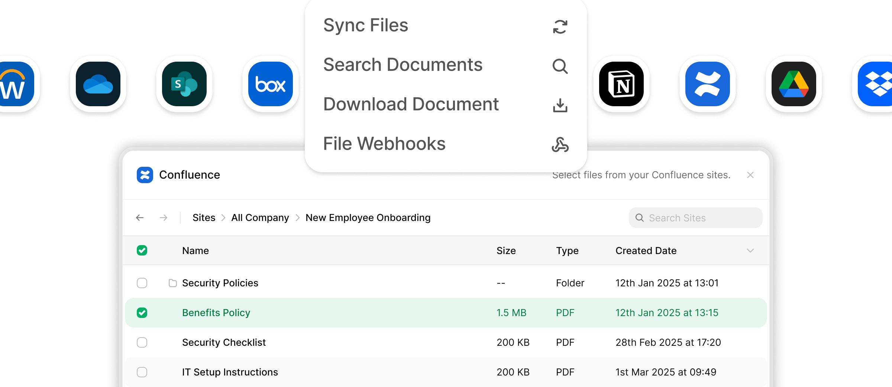892x387 pixels.
Task: Close the Confluence file picker
Action: click(x=750, y=175)
